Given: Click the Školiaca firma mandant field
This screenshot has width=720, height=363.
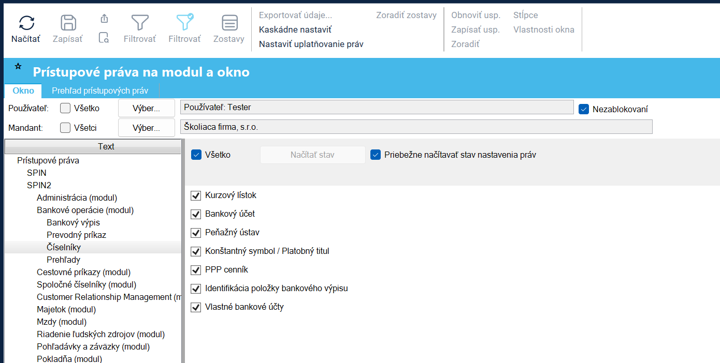Looking at the screenshot, I should tap(416, 127).
